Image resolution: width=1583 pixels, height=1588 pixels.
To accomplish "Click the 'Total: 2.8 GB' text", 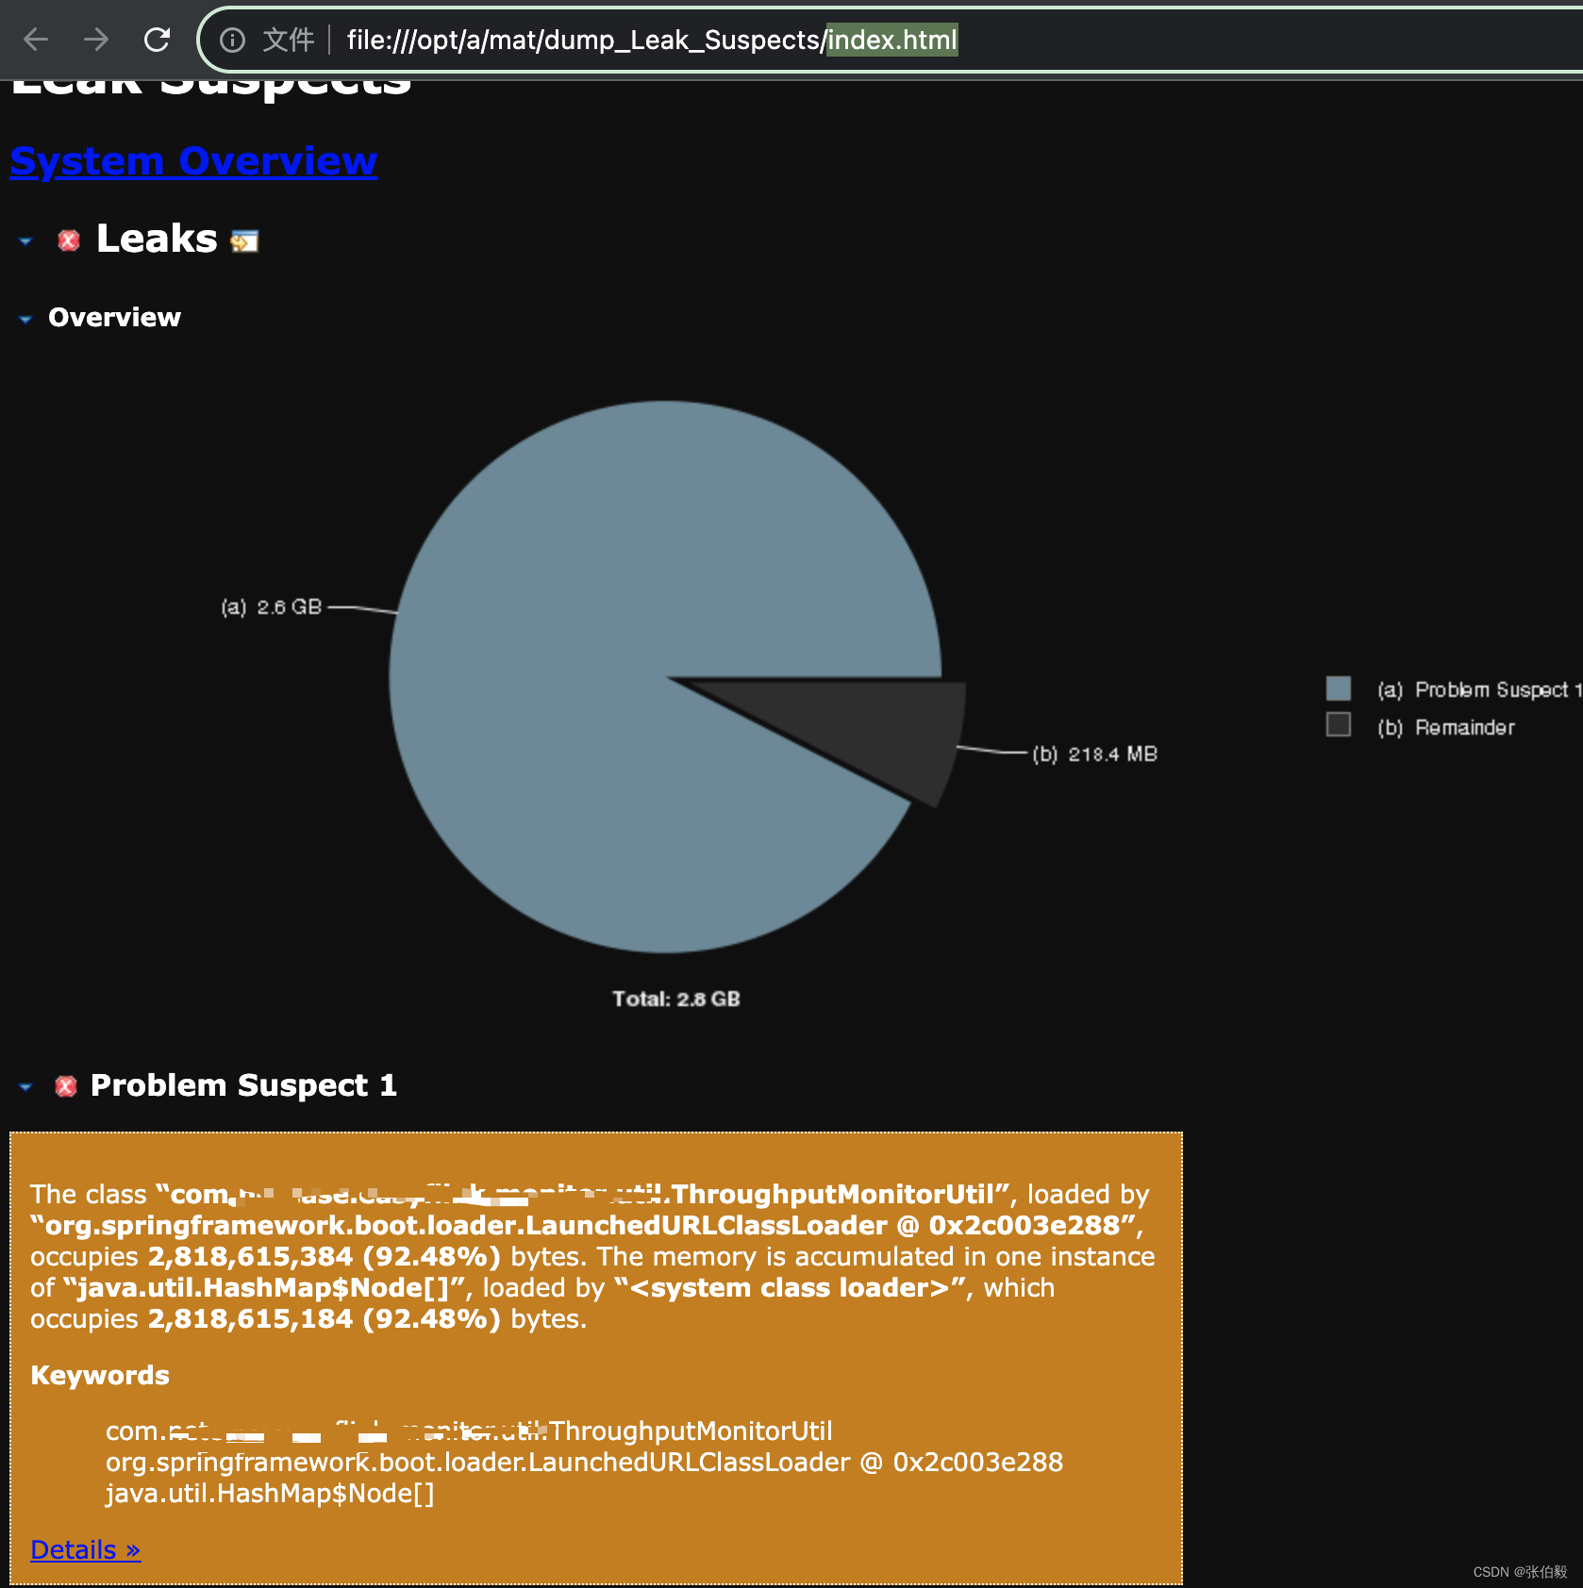I will click(x=676, y=999).
